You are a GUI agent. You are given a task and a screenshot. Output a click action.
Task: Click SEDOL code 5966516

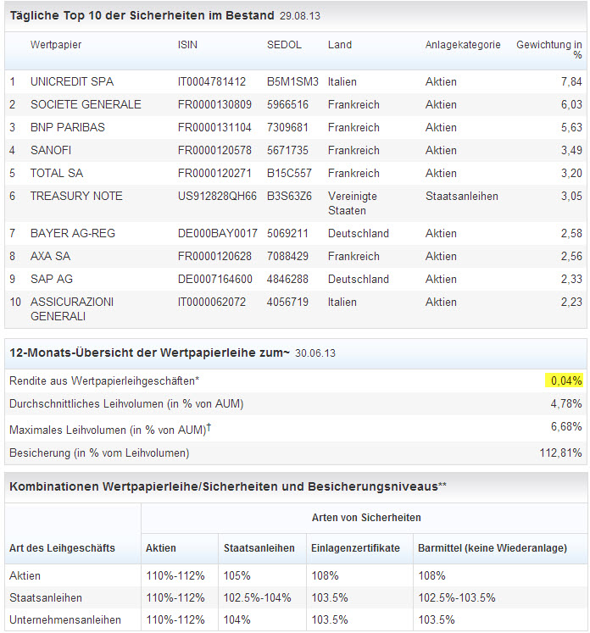(287, 104)
